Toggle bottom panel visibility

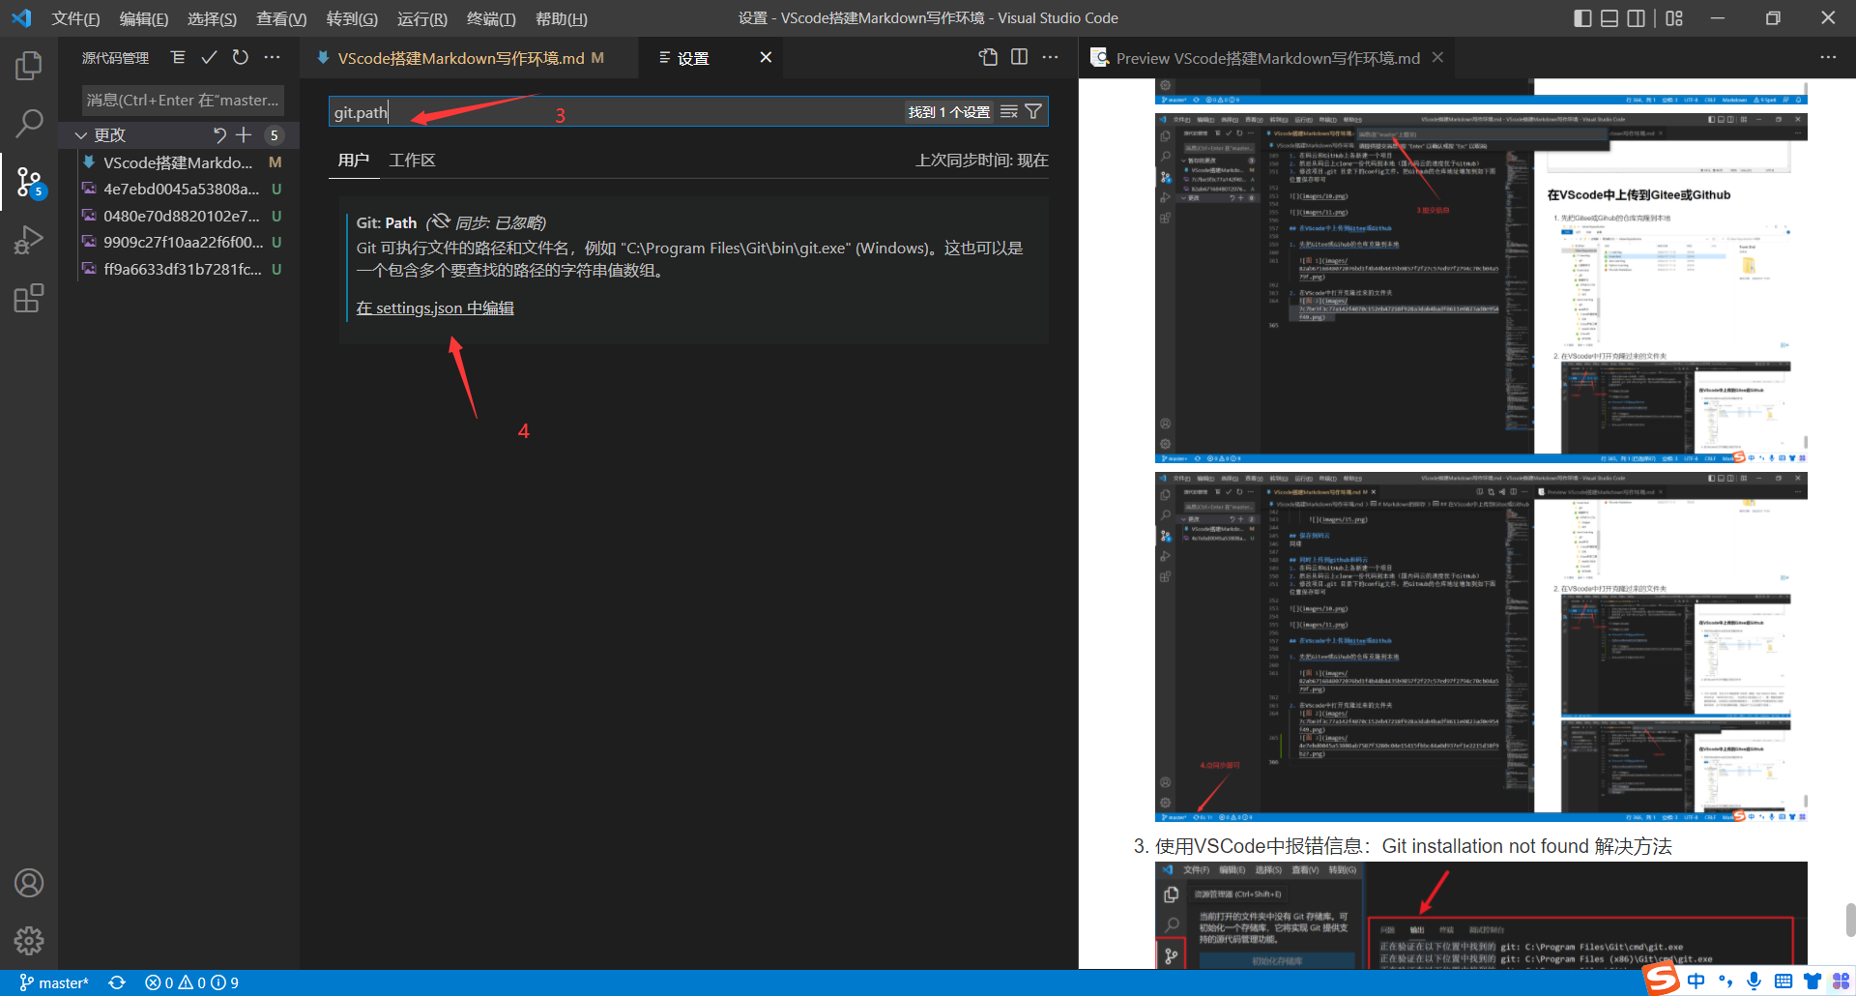(x=1609, y=18)
